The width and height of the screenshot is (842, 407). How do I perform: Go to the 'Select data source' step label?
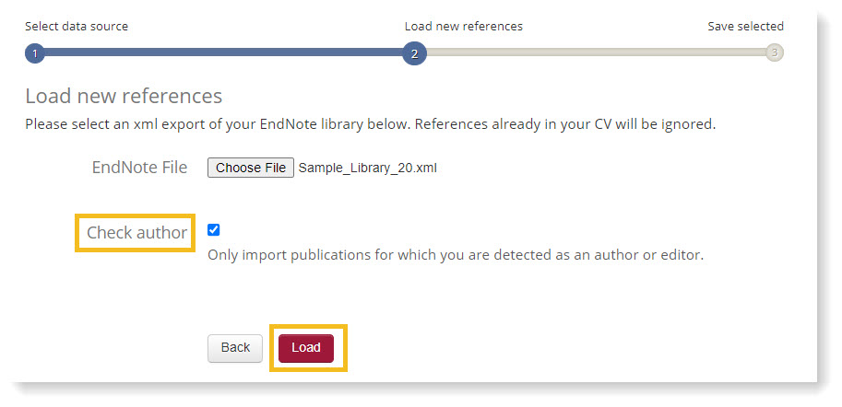77,27
